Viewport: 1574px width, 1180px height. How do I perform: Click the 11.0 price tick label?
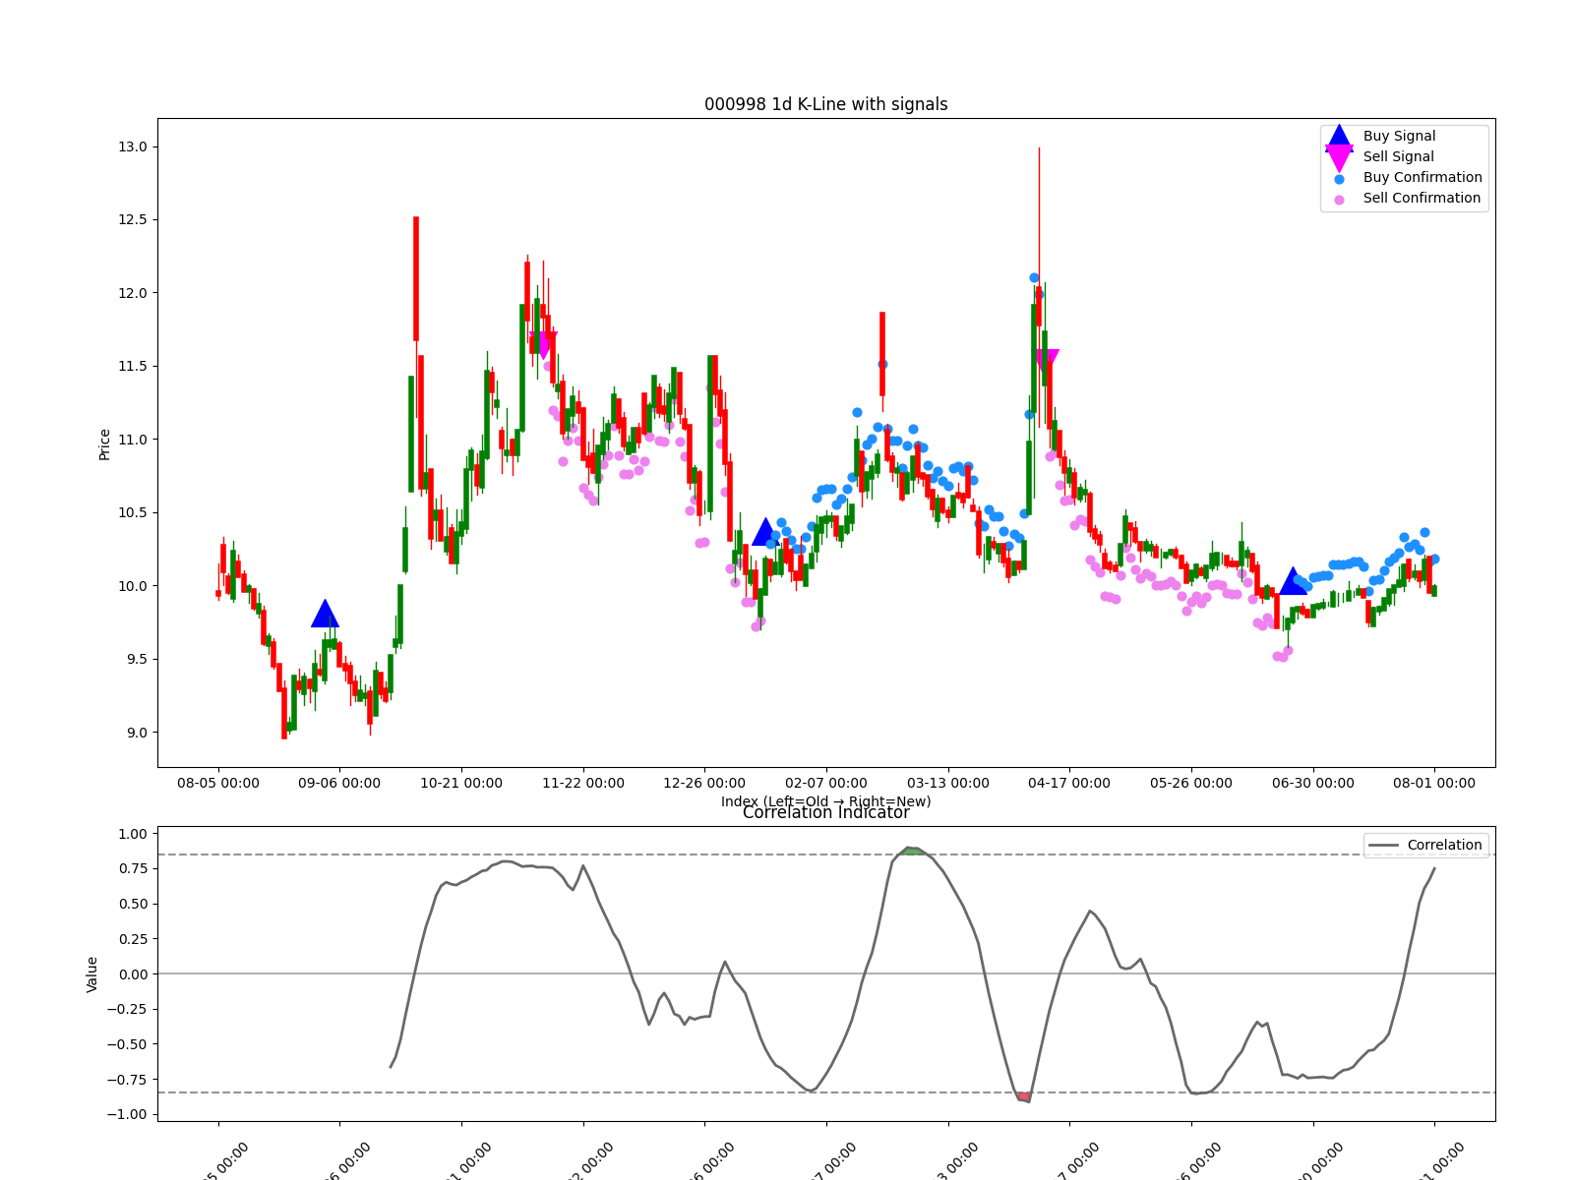[133, 441]
